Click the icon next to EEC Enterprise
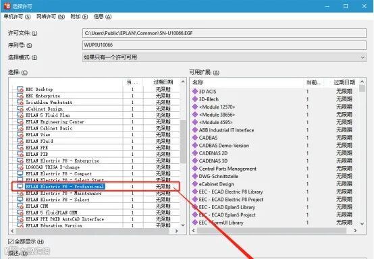The image size is (374, 259). tap(20, 96)
